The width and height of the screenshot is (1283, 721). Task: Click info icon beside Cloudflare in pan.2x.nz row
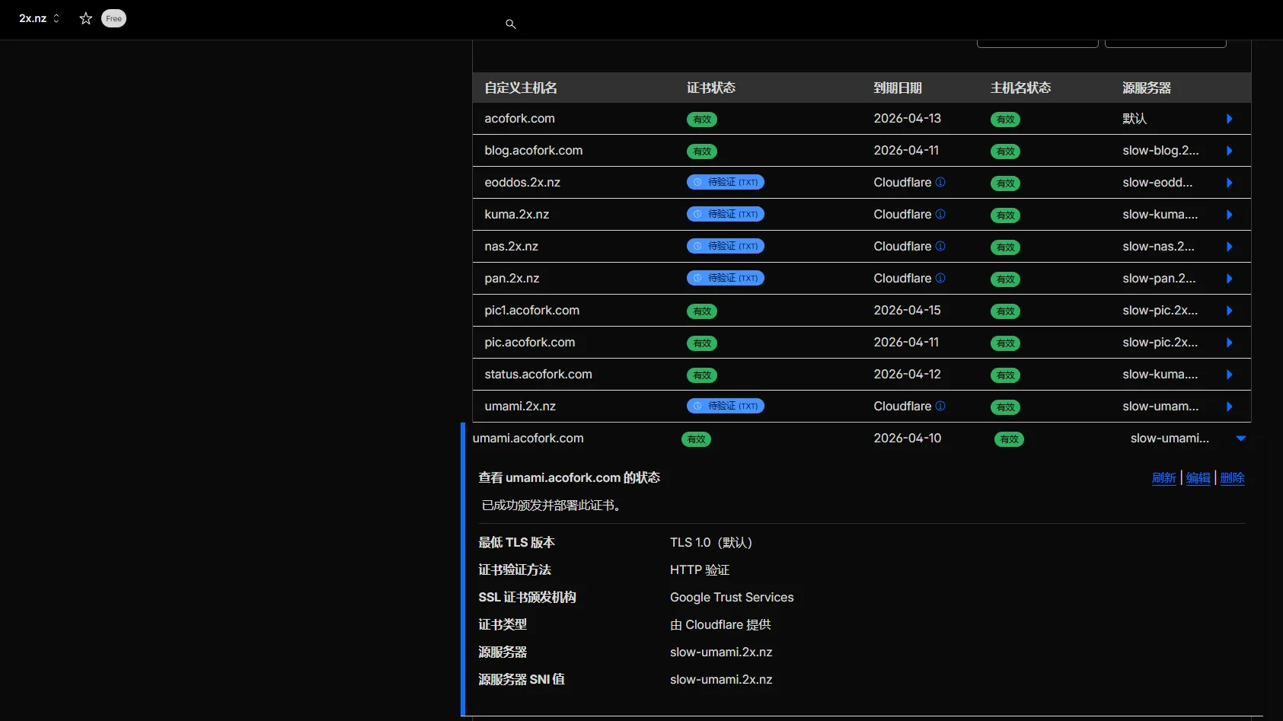940,279
